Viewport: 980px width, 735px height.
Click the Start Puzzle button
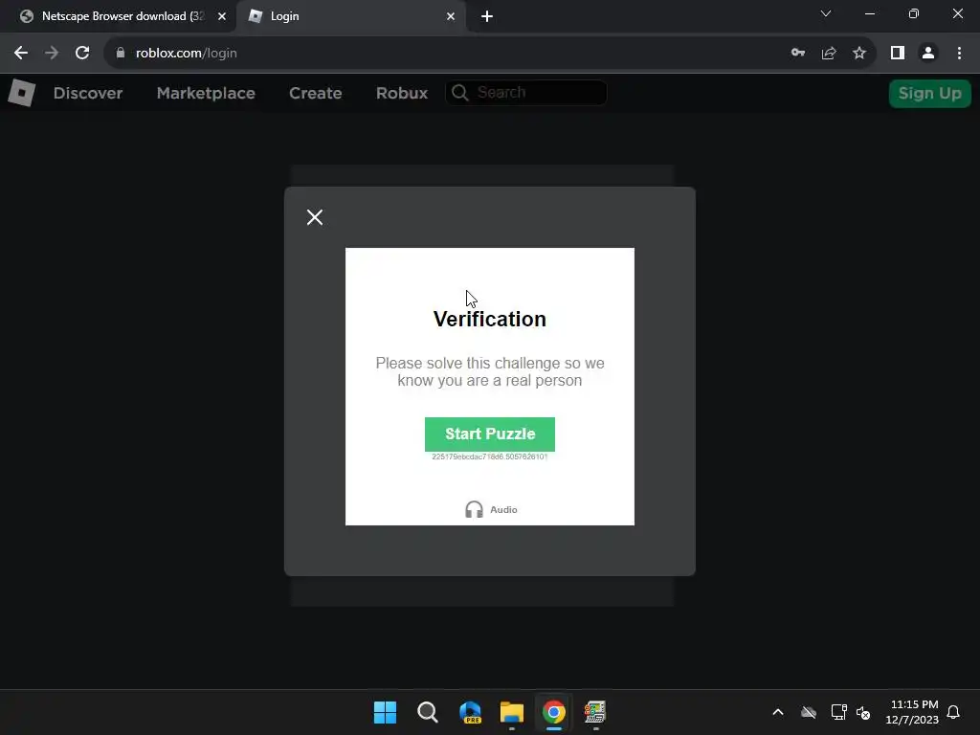(x=489, y=434)
